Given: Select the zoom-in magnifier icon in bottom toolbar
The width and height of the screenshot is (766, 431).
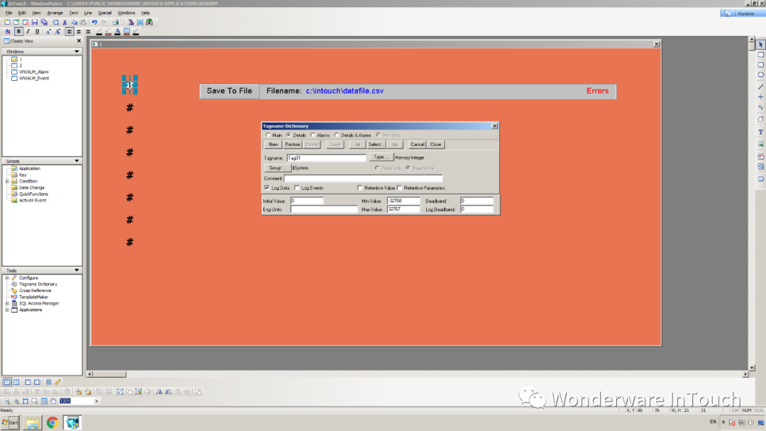Looking at the screenshot, I should point(16,401).
